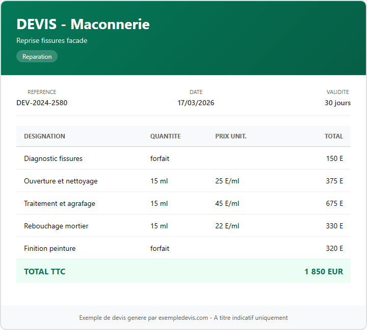Click the PRIX UNIT. column header
This screenshot has width=367, height=330.
tap(231, 136)
